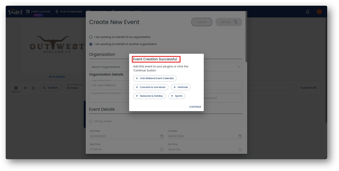Viewport: 339px width, 171px height.
Task: Add event to Seasonal & Holiday plugin
Action: (x=149, y=96)
